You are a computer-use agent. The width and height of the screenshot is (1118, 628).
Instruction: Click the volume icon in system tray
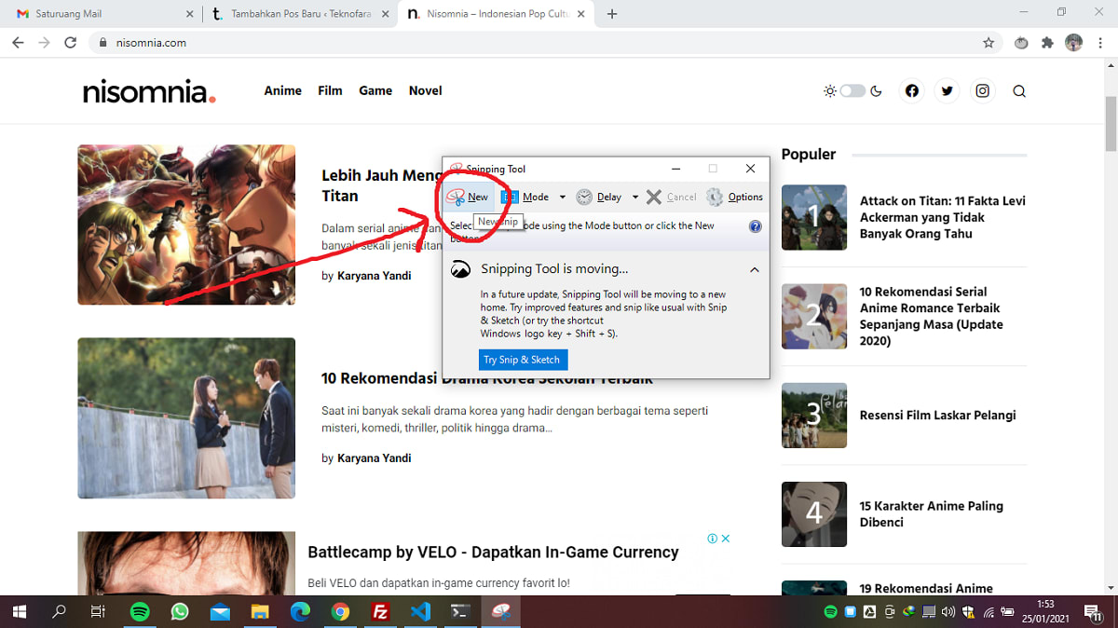(x=948, y=612)
